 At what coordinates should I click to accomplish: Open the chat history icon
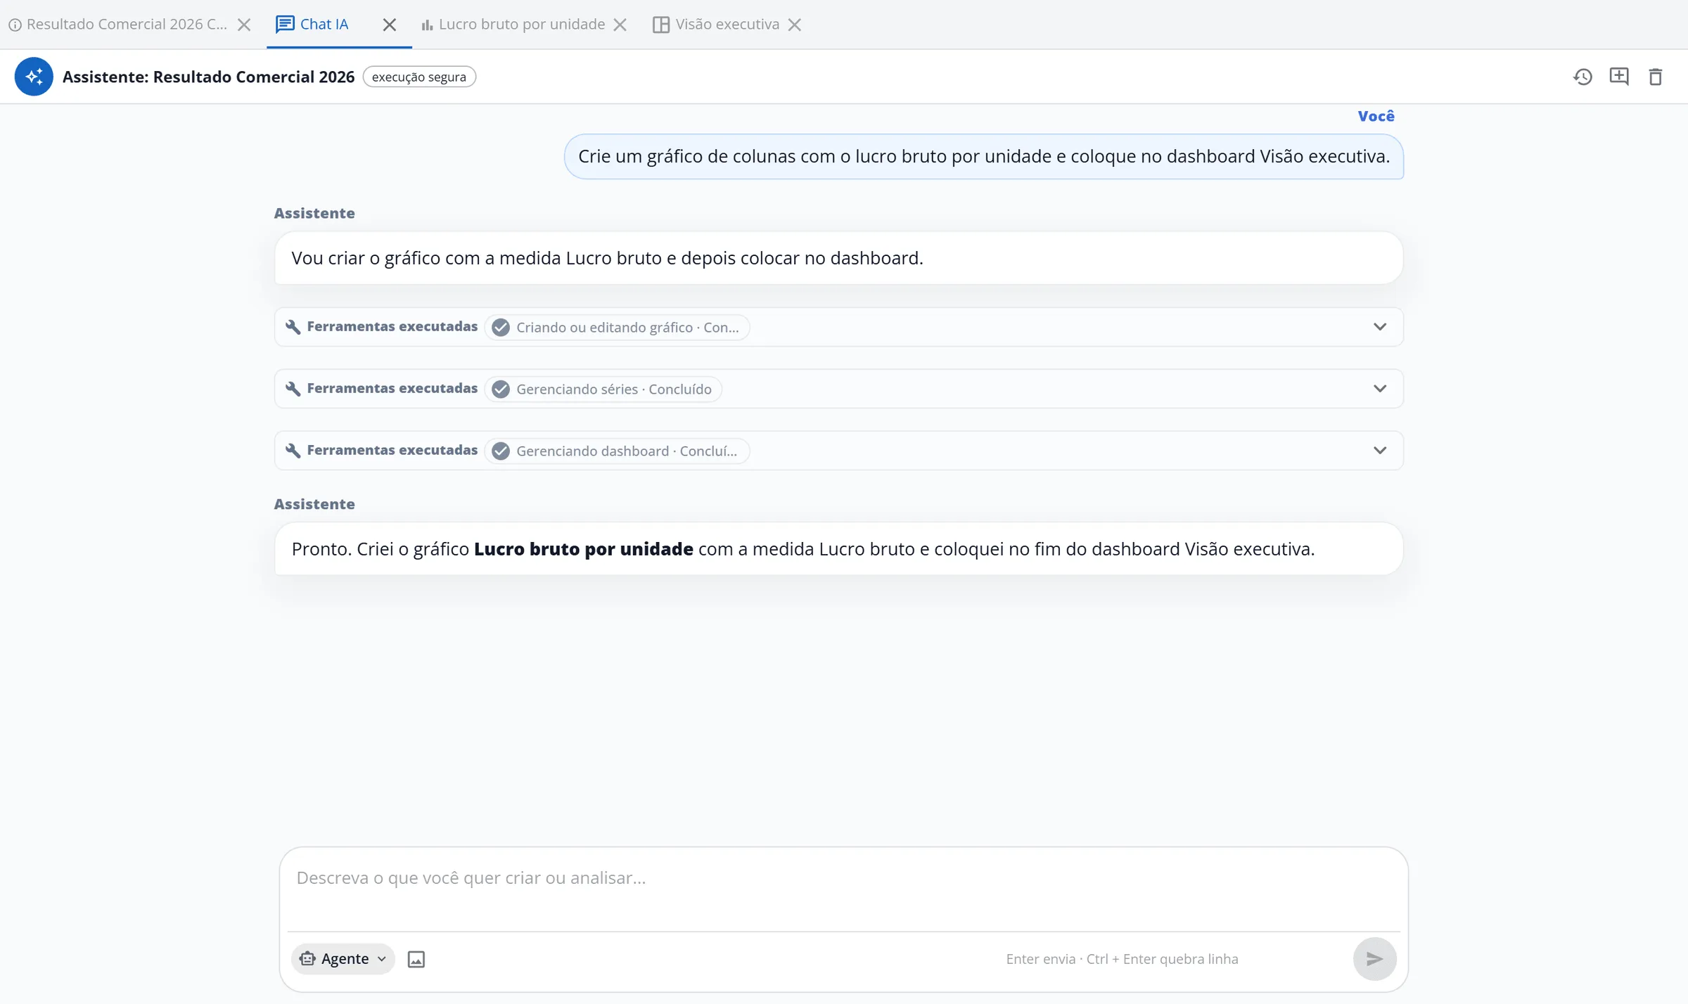1582,77
